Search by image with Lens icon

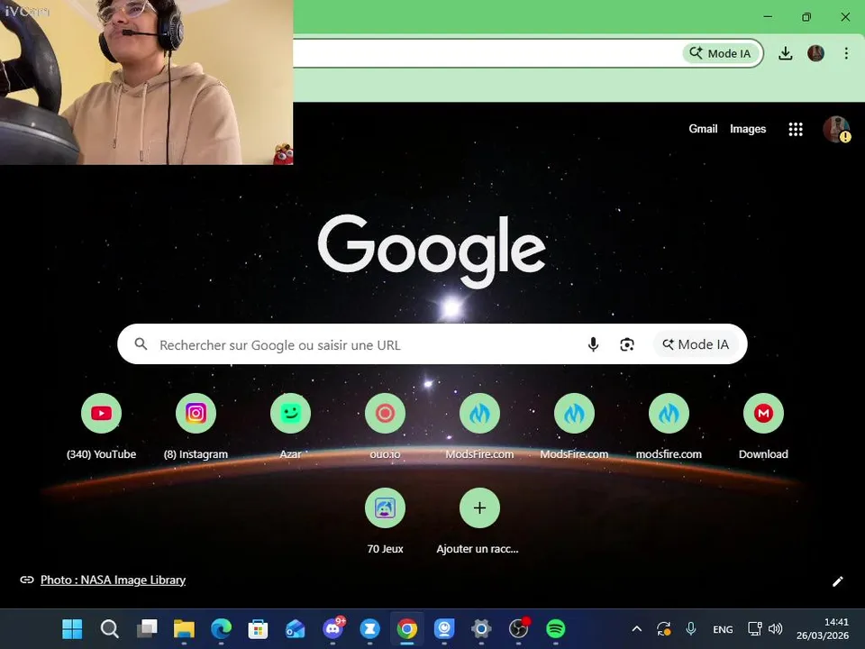tap(627, 344)
